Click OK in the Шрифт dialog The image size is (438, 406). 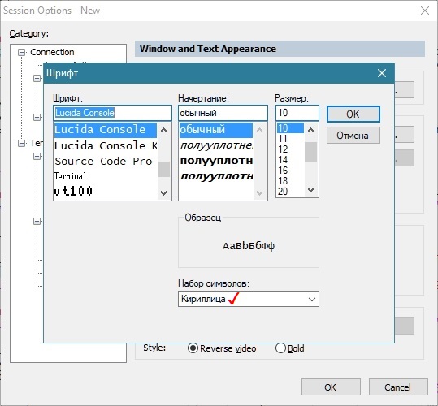pyautogui.click(x=353, y=114)
